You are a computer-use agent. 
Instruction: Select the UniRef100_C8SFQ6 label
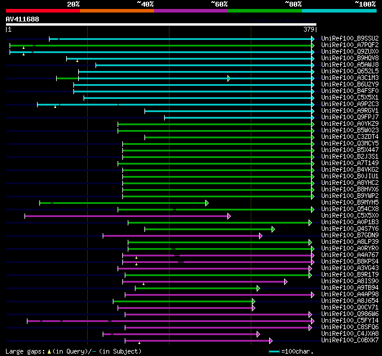coord(350,327)
